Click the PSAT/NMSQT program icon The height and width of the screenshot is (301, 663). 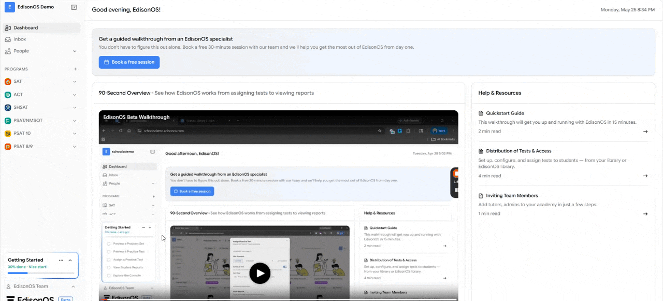click(8, 121)
